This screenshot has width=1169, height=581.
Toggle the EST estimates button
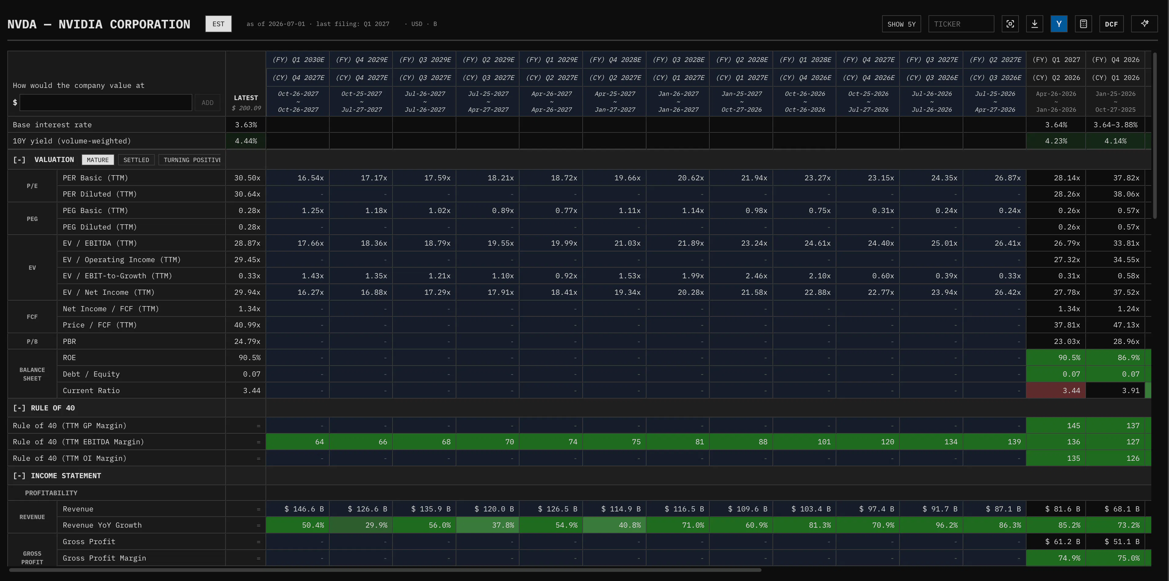coord(218,24)
